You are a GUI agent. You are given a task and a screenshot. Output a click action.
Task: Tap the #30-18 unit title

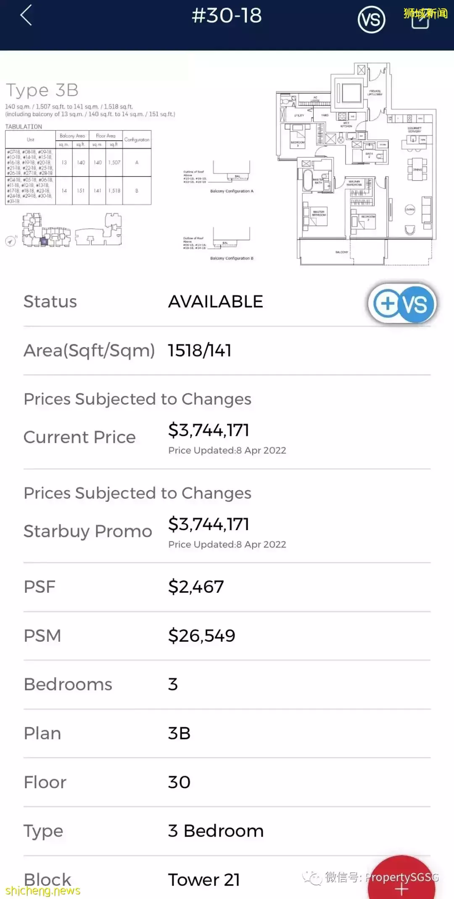227,16
